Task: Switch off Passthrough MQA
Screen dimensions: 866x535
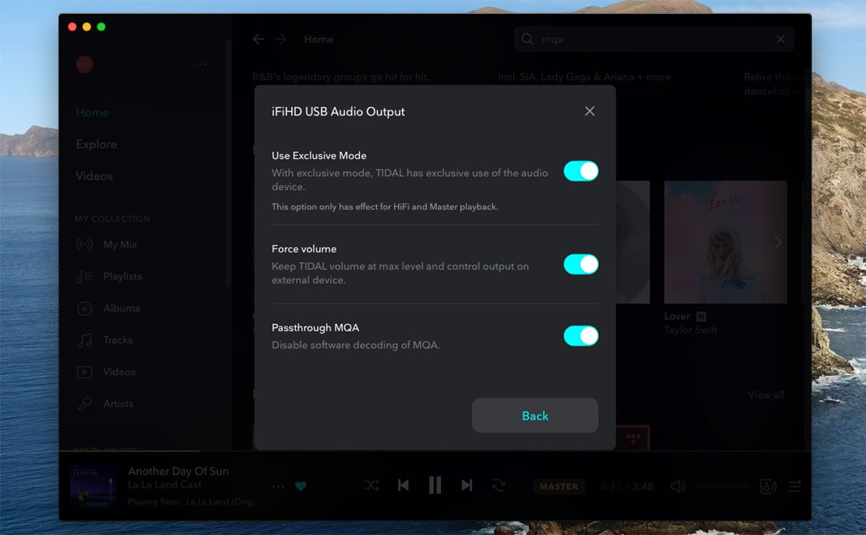Action: point(581,336)
